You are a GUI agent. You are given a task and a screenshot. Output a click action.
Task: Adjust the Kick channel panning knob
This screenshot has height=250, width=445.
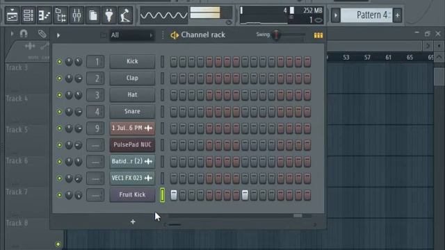click(x=69, y=62)
